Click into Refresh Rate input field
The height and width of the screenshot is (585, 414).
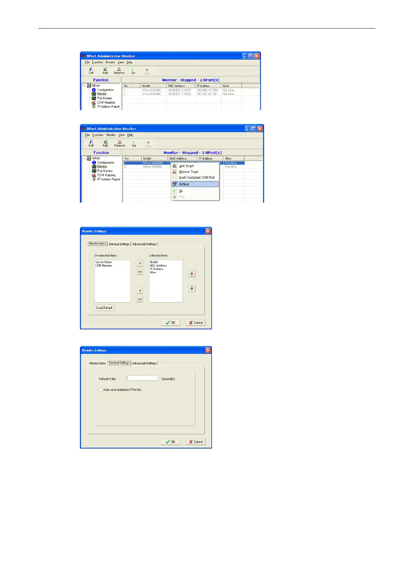tap(141, 378)
